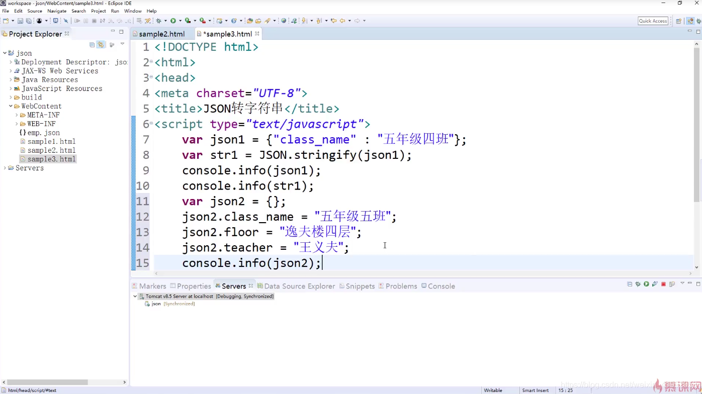Select sample2.html in Project Explorer tree
This screenshot has height=394, width=702.
pos(48,150)
